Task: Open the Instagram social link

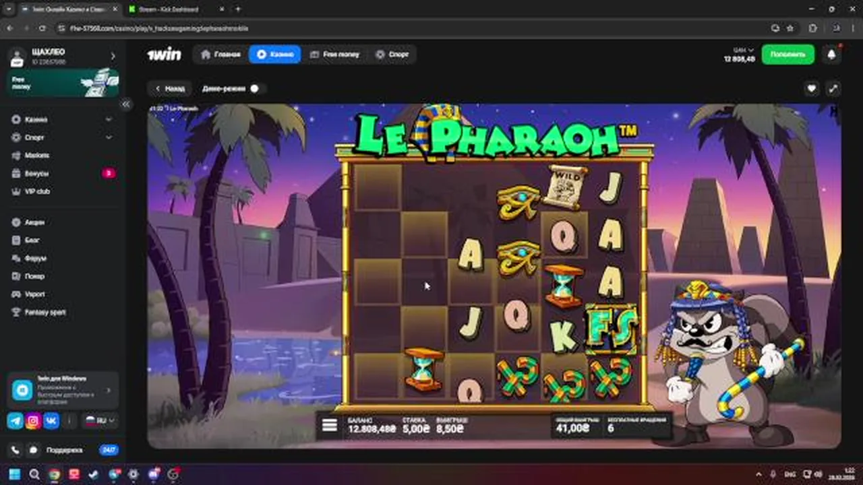Action: tap(33, 420)
